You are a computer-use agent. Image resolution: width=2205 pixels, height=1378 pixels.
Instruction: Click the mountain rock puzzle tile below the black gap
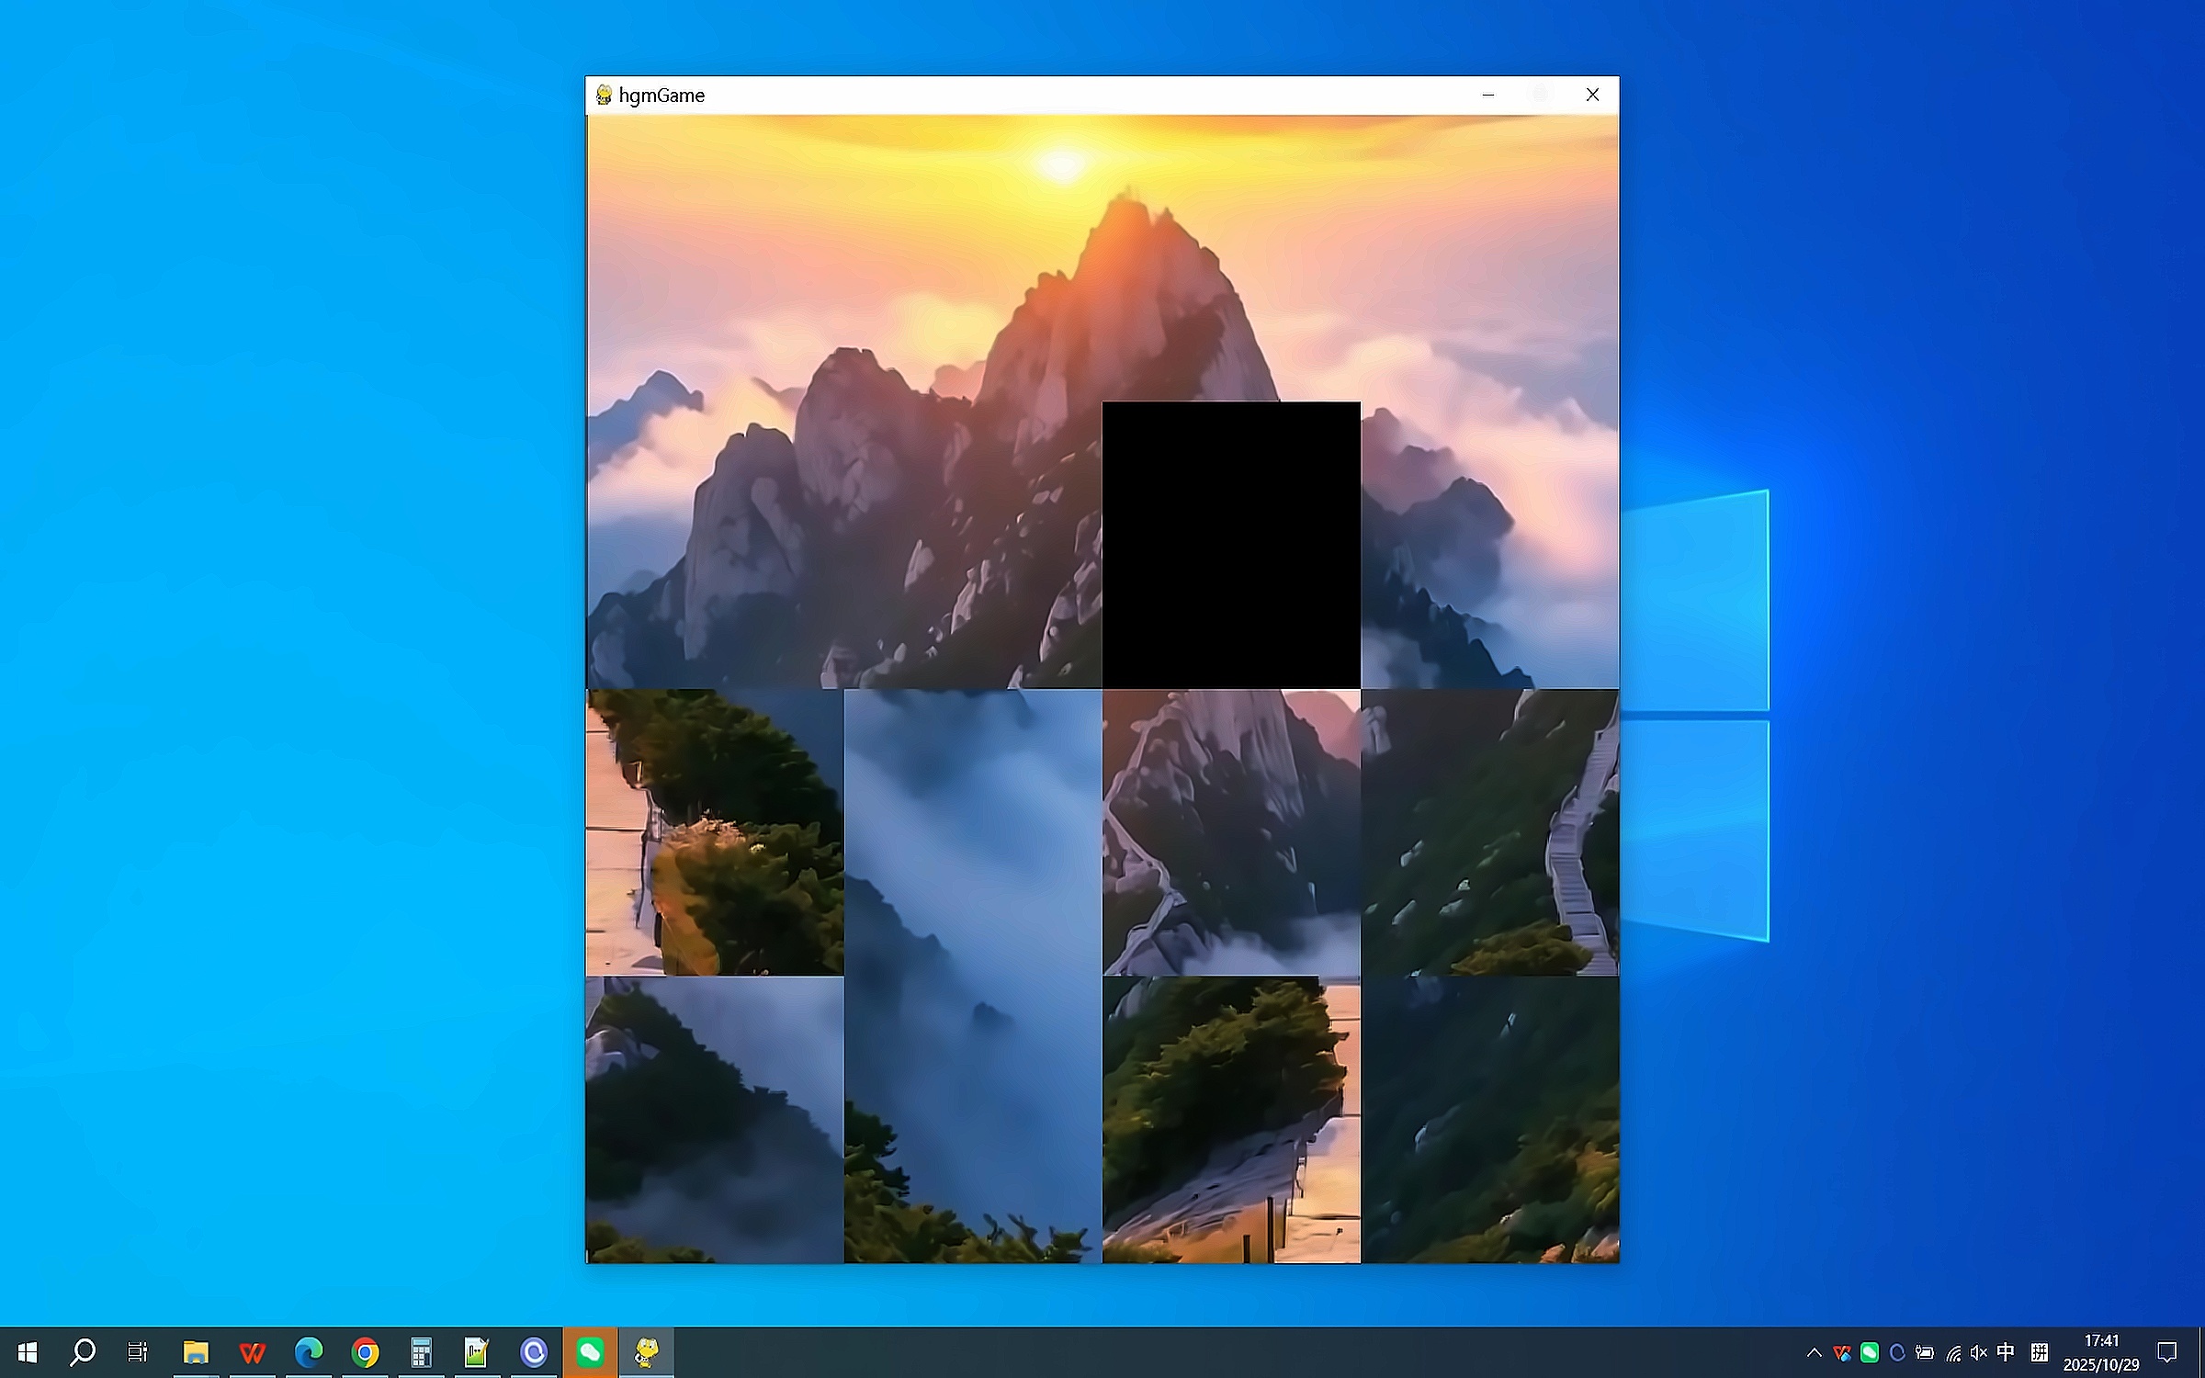pos(1231,832)
